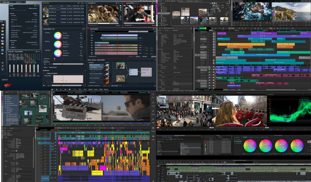Toggle the V1 track selector in Avid timeline
The width and height of the screenshot is (311, 182).
point(45,139)
